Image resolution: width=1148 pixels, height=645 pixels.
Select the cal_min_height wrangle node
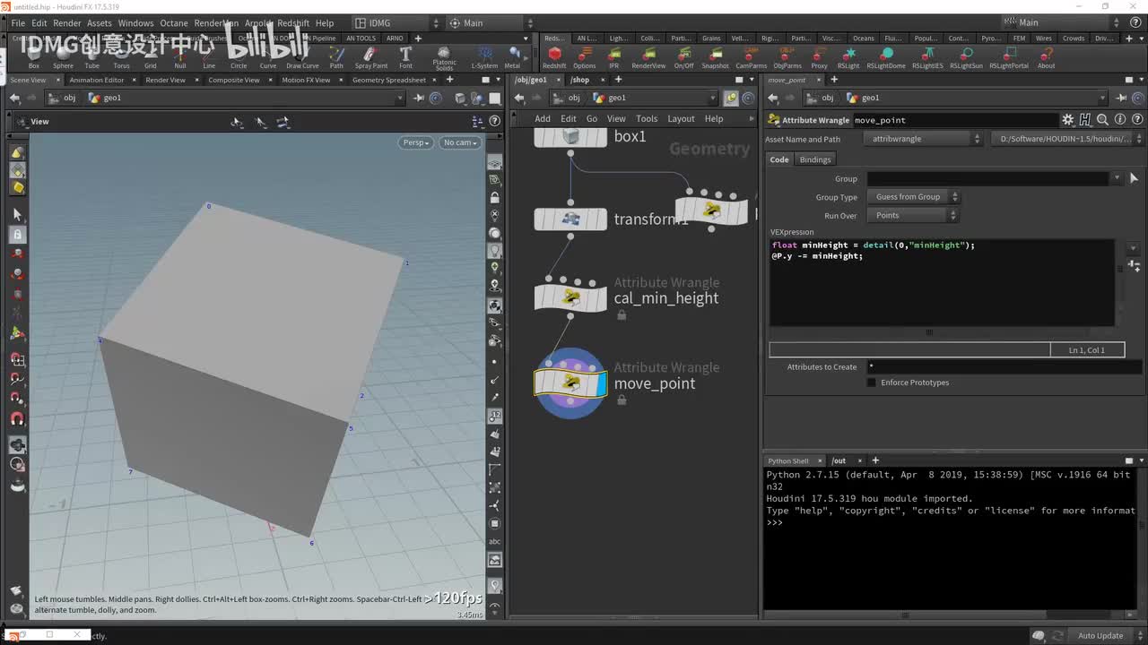click(x=570, y=297)
